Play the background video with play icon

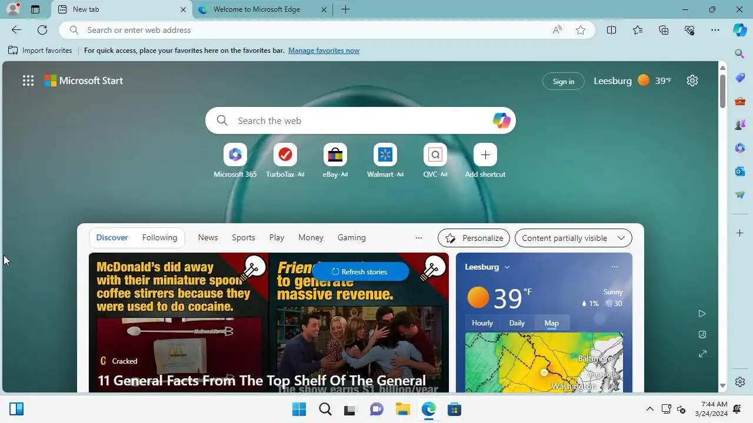pyautogui.click(x=702, y=314)
